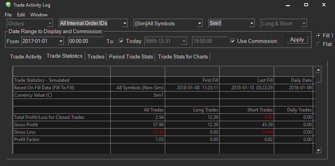
Task: Switch to the Trade Activity tab
Action: point(26,57)
